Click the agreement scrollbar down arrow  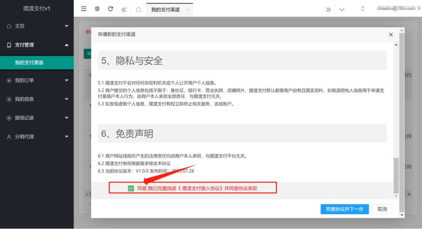click(x=396, y=196)
